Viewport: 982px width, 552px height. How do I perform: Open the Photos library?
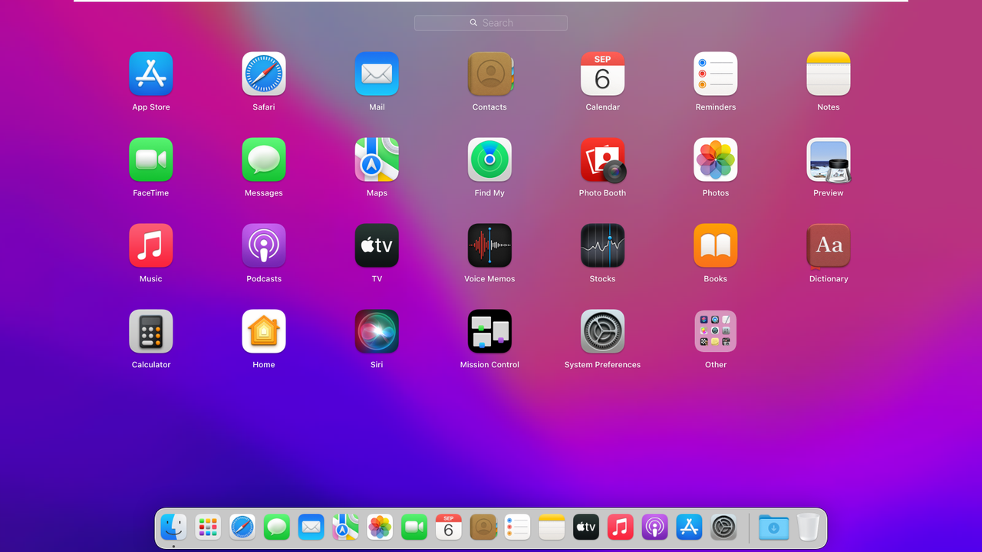click(x=715, y=160)
